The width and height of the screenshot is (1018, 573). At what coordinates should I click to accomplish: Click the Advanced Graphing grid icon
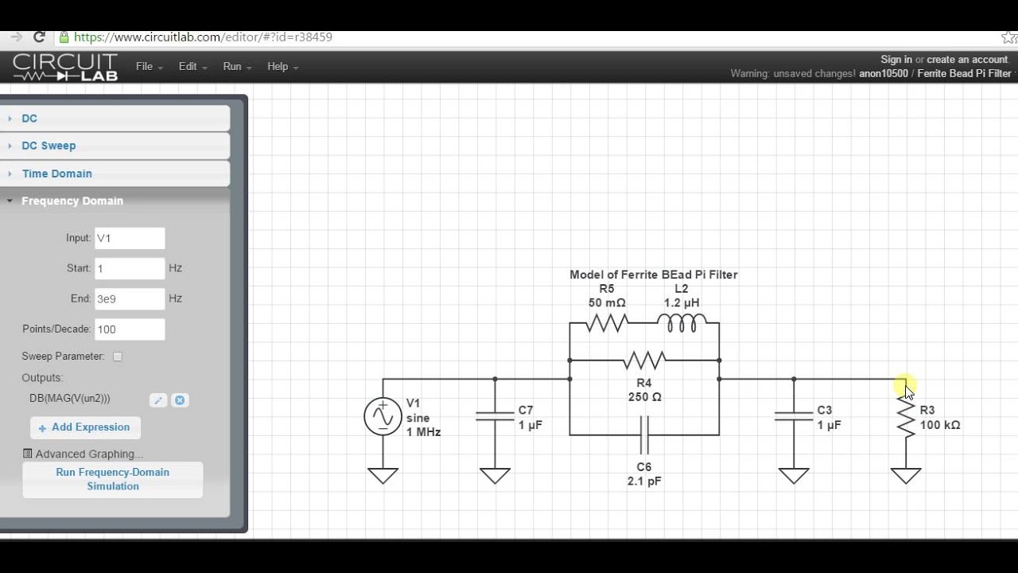(x=27, y=454)
